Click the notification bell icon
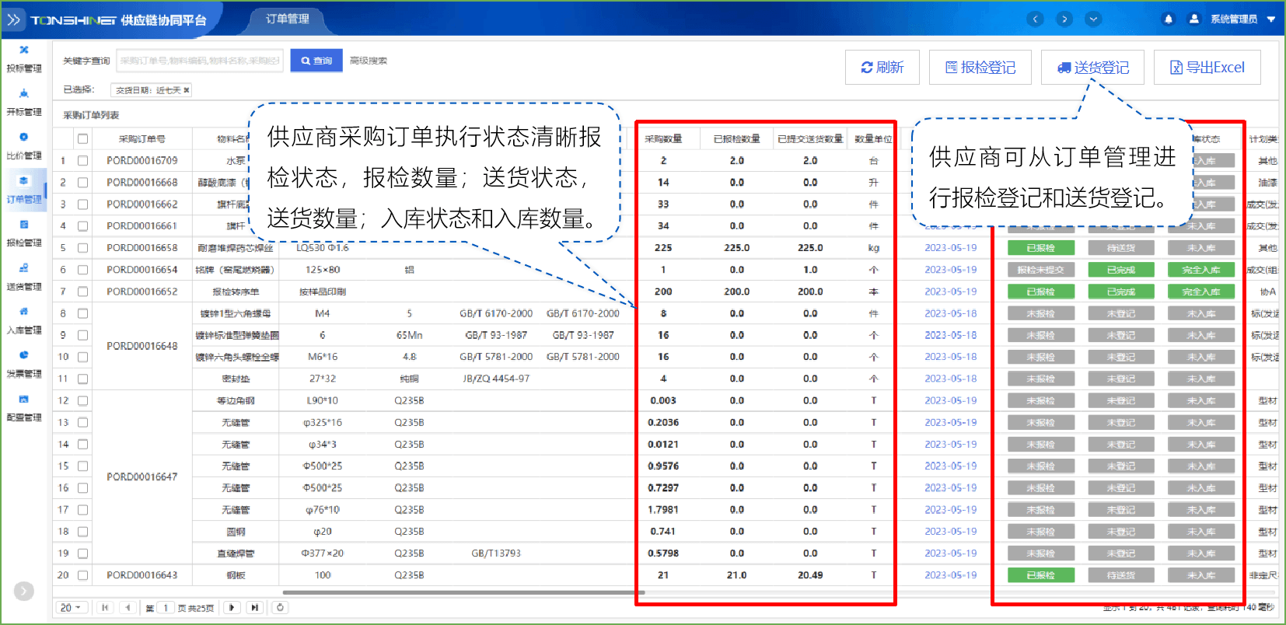This screenshot has height=625, width=1286. pos(1168,19)
